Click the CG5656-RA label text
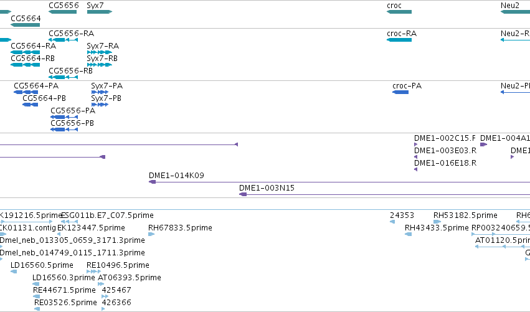Viewport: 530px width, 312px height. (x=72, y=34)
